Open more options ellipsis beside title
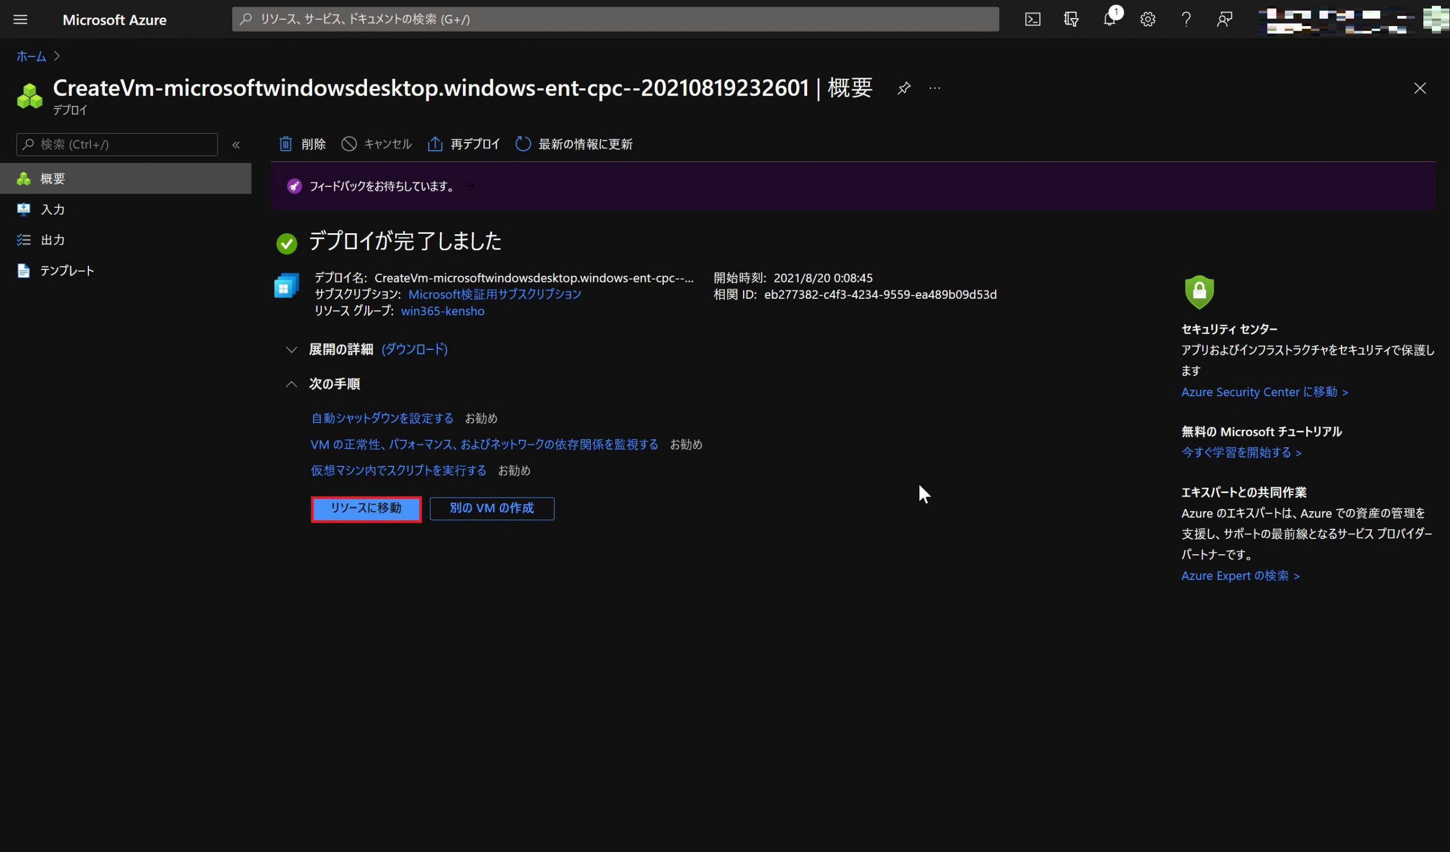Screen dimensions: 1450x852 point(935,88)
